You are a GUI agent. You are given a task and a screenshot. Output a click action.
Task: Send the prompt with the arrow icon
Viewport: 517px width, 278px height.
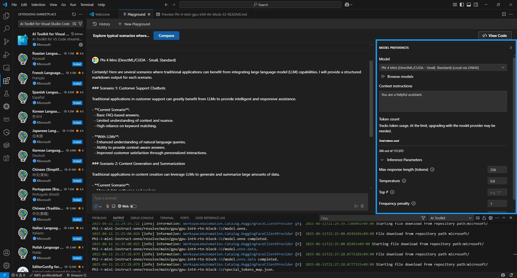click(x=356, y=206)
